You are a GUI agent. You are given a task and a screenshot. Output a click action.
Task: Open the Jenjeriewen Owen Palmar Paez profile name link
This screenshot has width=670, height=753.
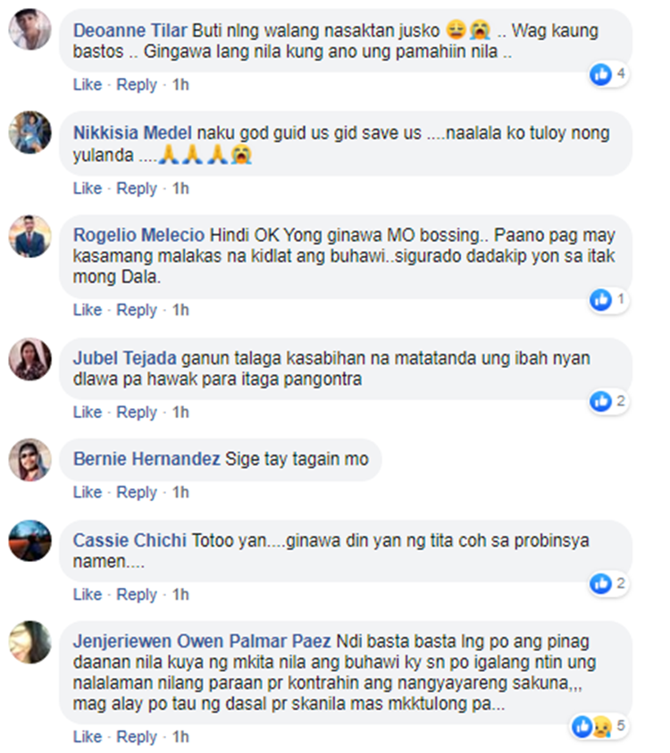point(202,641)
